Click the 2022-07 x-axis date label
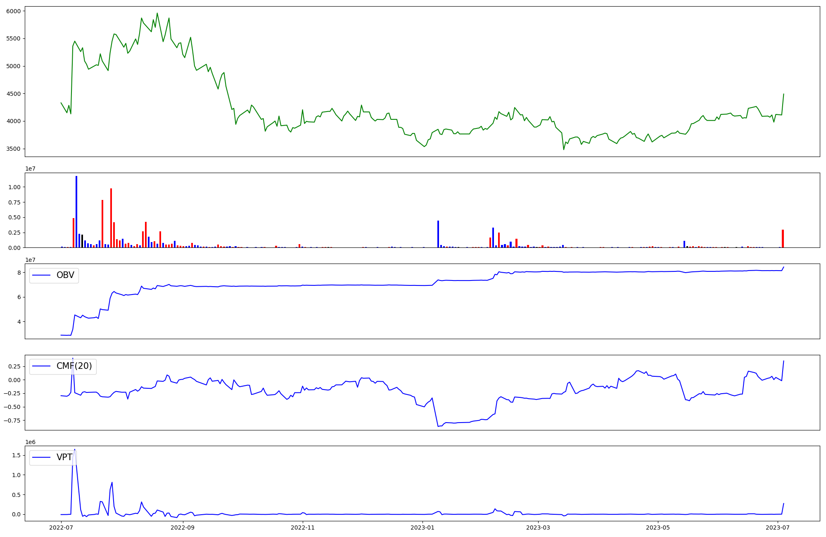The image size is (826, 537). (61, 527)
